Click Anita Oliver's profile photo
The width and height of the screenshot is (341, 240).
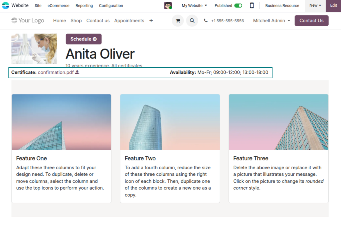(34, 49)
